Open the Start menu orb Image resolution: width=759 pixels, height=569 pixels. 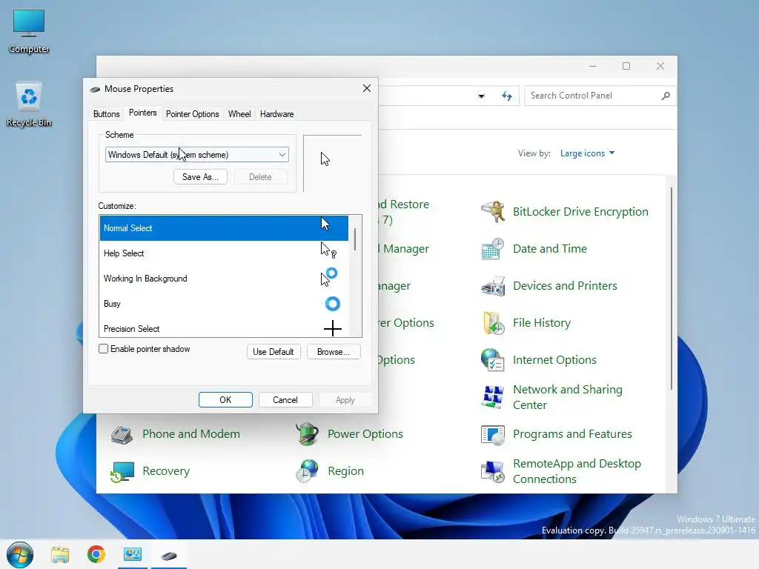tap(20, 554)
